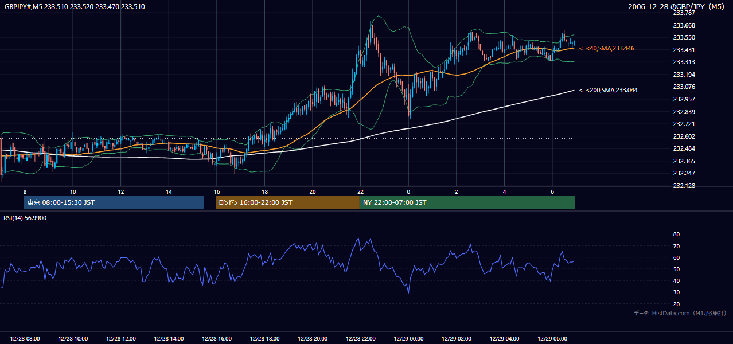Screen dimensions: 733x344
Task: Click the 12/28 10:00 date label
Action: (73, 339)
